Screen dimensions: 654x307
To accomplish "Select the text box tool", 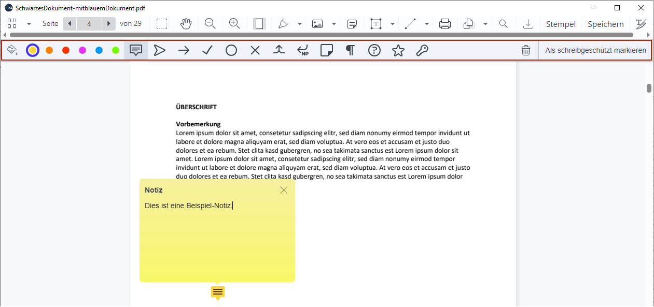I will [x=376, y=24].
